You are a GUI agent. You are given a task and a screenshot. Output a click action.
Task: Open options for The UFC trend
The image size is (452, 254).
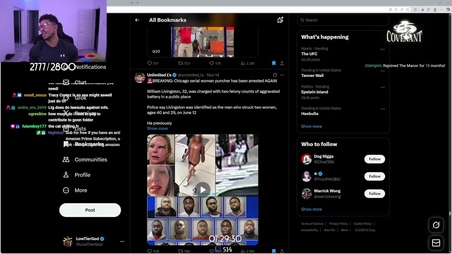[x=382, y=49]
